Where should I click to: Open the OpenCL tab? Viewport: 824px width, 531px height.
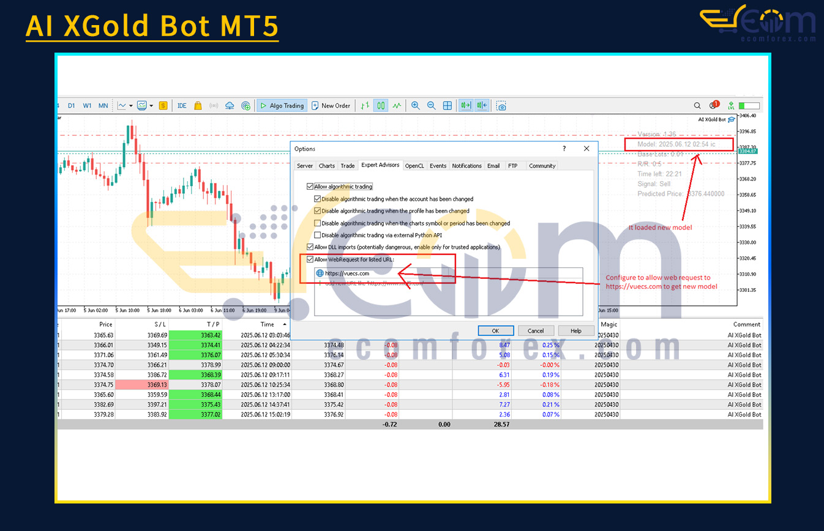point(414,166)
